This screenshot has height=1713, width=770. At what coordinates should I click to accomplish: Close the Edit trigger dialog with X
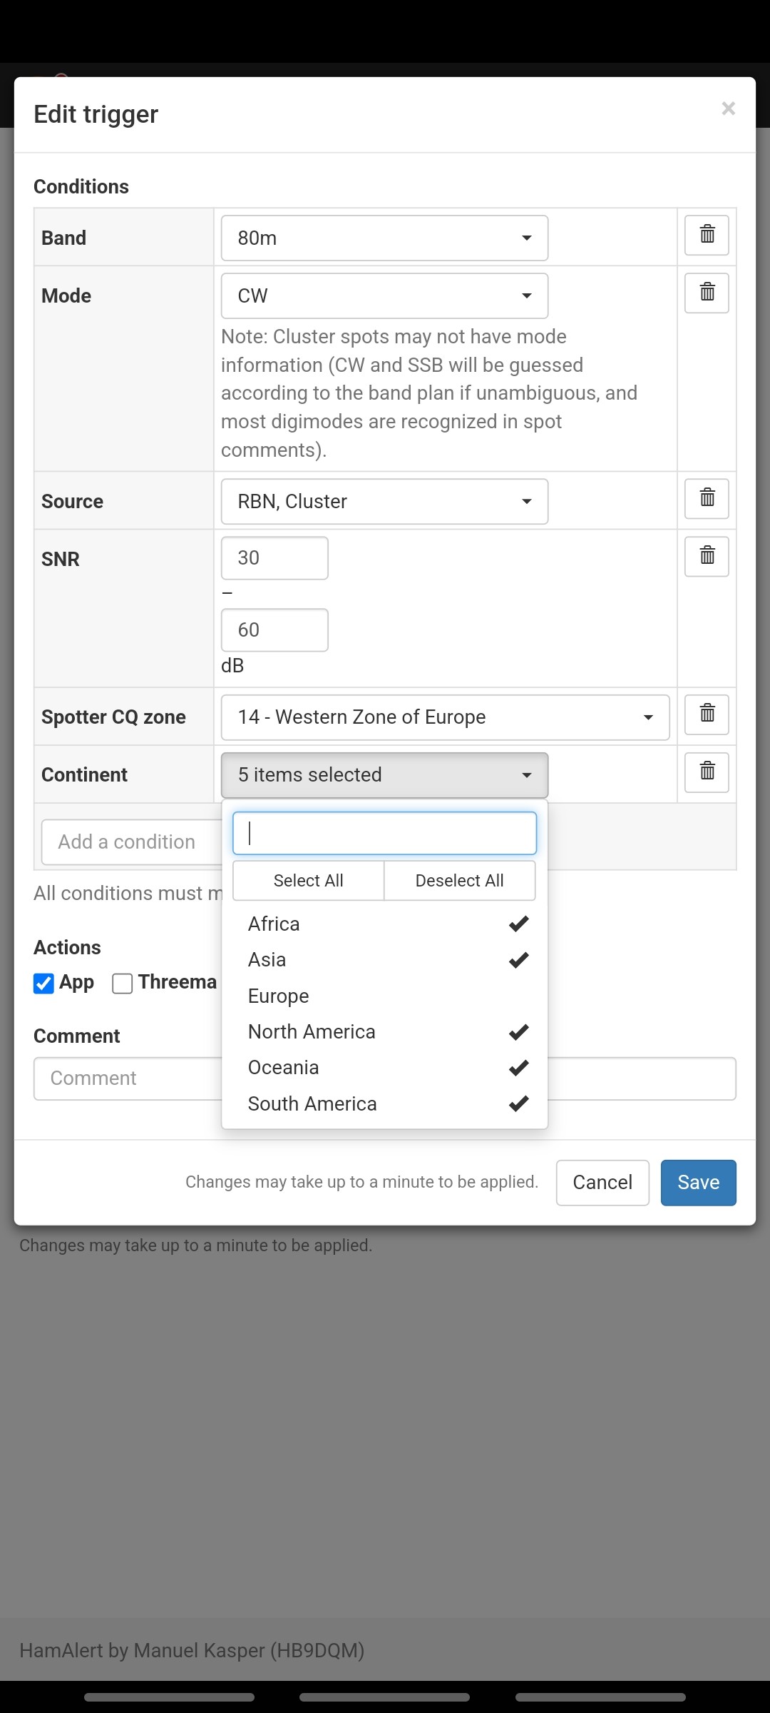coord(728,108)
